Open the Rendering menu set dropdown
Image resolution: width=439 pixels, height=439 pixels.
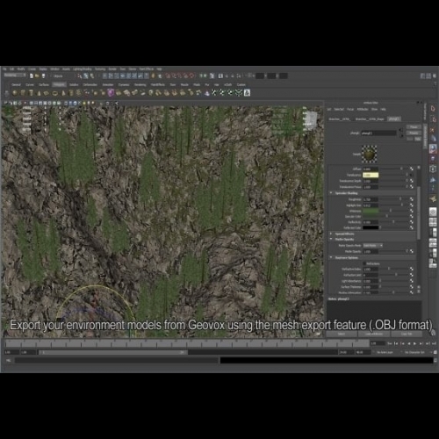point(15,76)
